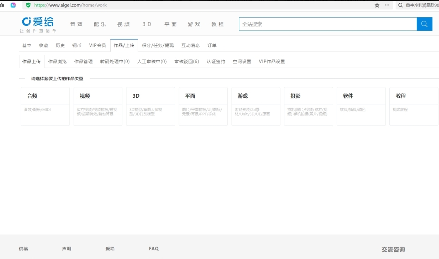The height and width of the screenshot is (259, 439).
Task: Open the VIP作品设置 sub-tab
Action: pyautogui.click(x=272, y=61)
